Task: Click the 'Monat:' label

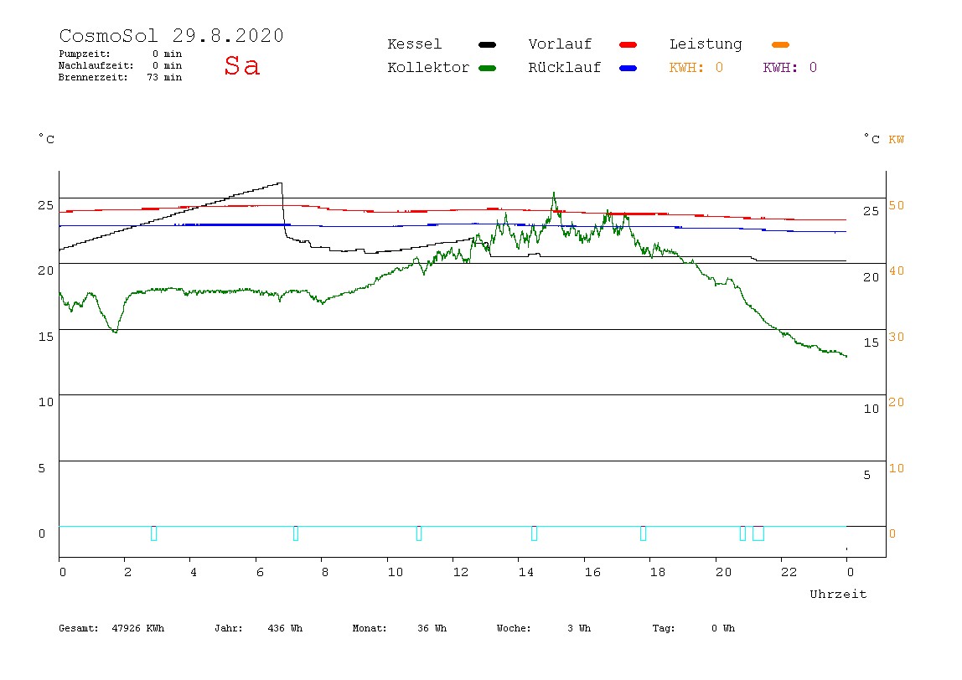Action: tap(370, 628)
